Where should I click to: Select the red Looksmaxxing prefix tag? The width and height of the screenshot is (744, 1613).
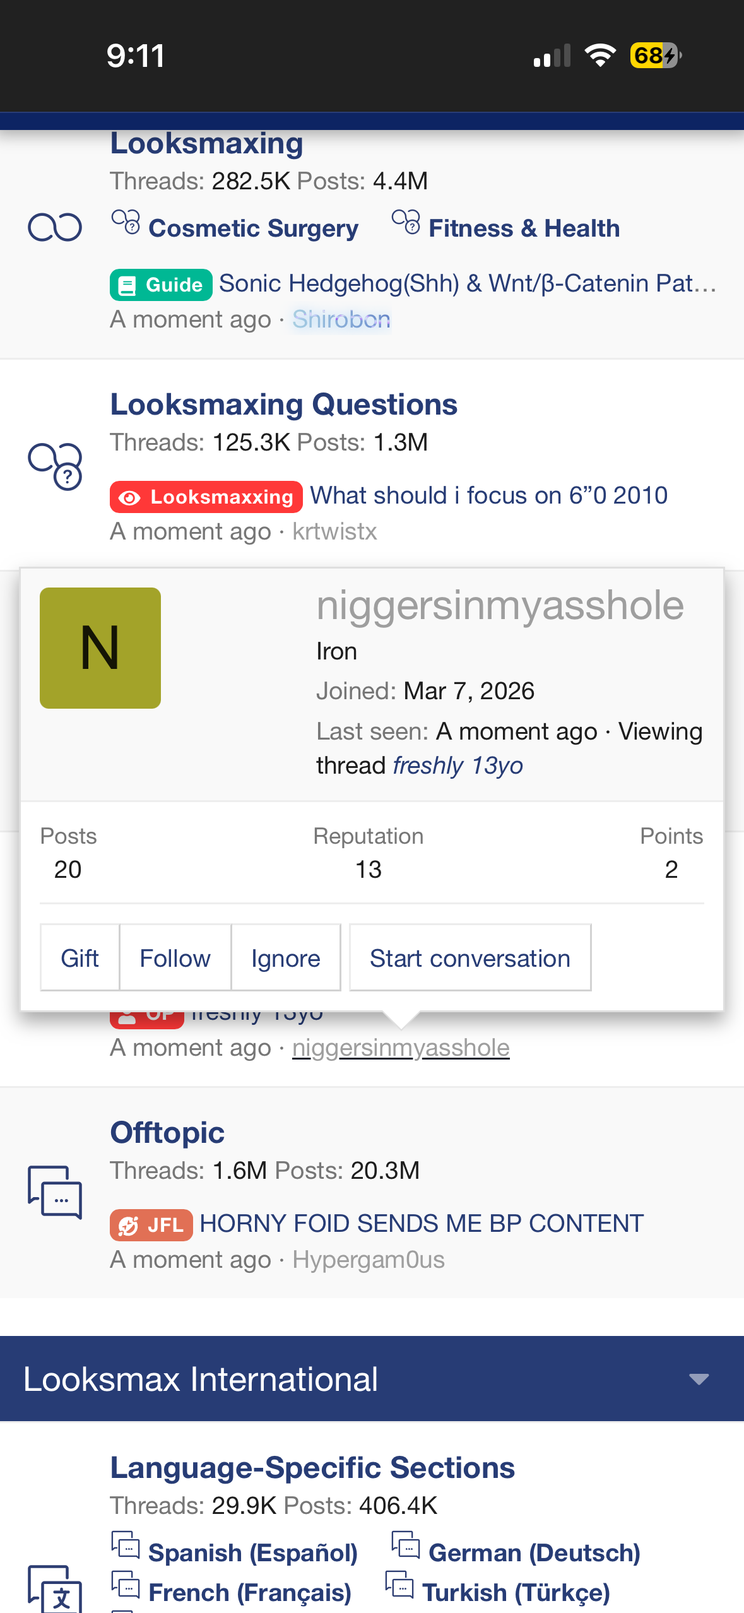(x=206, y=497)
